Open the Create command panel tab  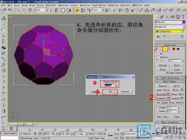(x=157, y=17)
